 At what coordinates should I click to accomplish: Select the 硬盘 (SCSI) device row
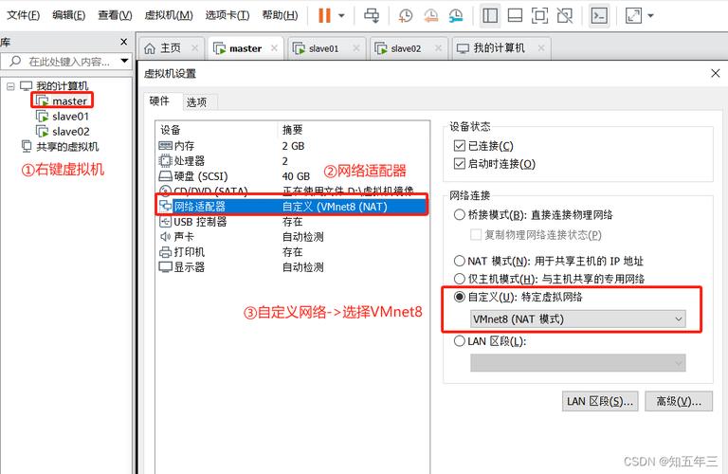(x=293, y=176)
